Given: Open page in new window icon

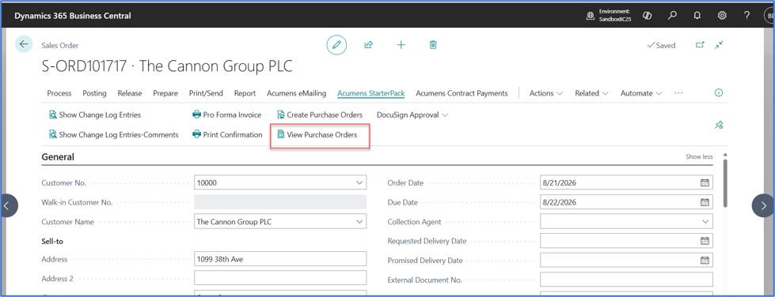Looking at the screenshot, I should (x=700, y=45).
